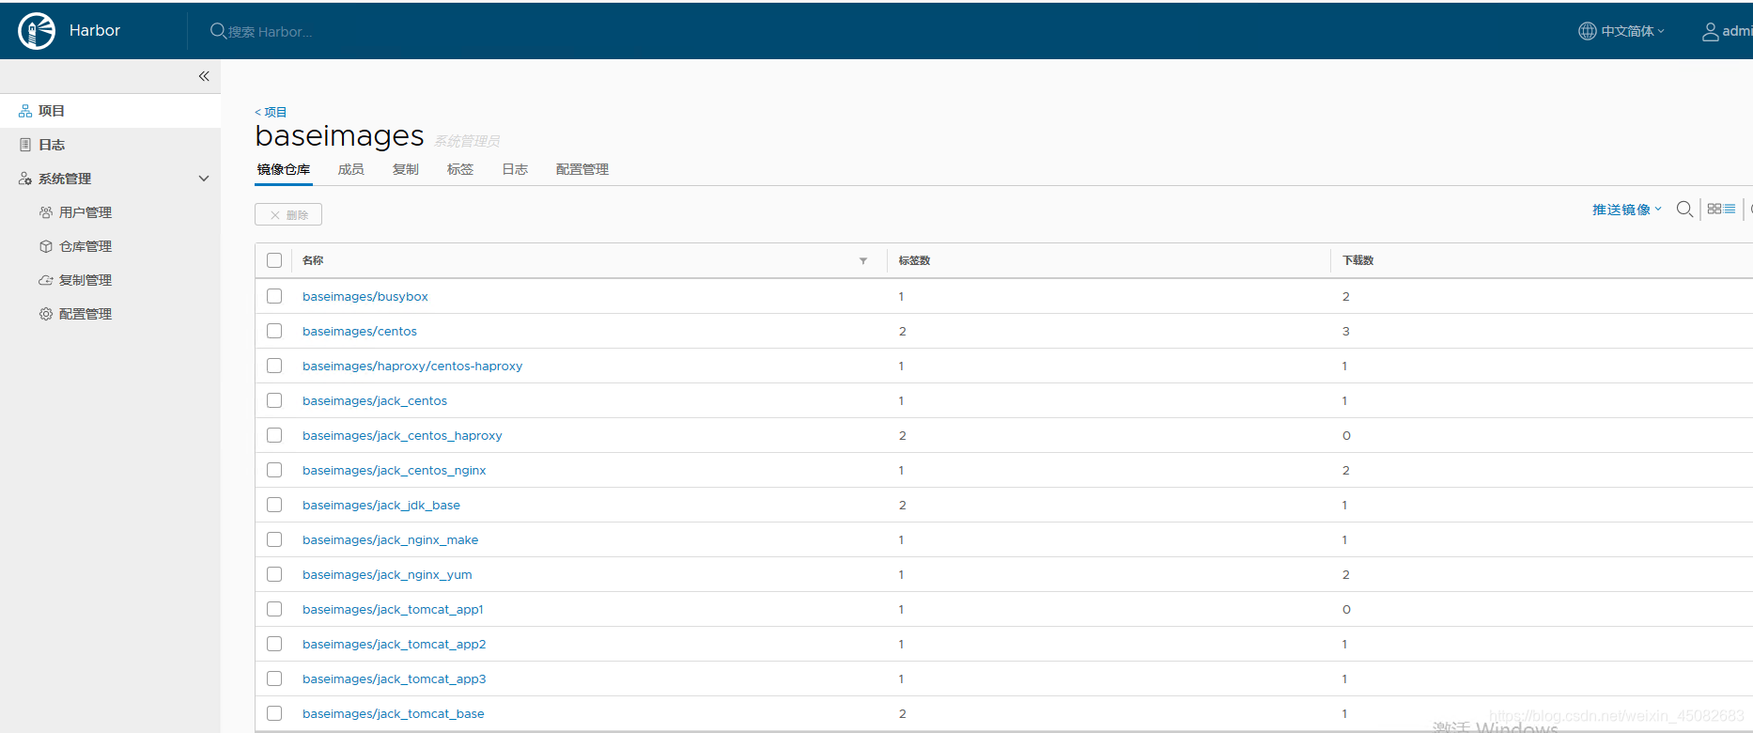1753x733 pixels.
Task: Click the Harbor logo icon
Action: pos(37,31)
